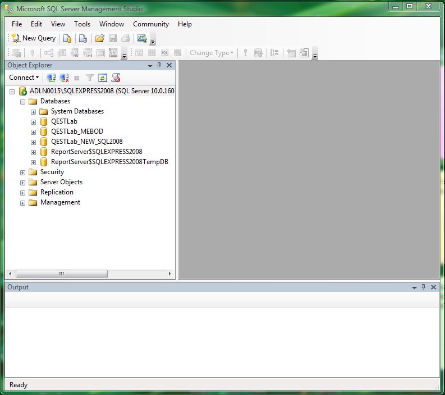The width and height of the screenshot is (445, 395).
Task: Click the Object Explorer horizontal scrollbar thumb
Action: pos(61,274)
